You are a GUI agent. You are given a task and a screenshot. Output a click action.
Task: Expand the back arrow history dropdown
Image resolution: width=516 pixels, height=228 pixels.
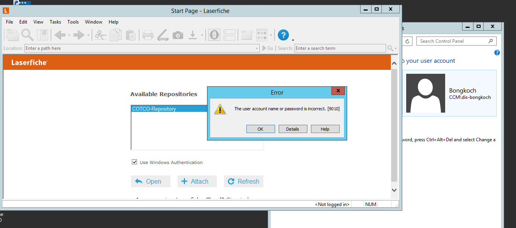tap(69, 35)
